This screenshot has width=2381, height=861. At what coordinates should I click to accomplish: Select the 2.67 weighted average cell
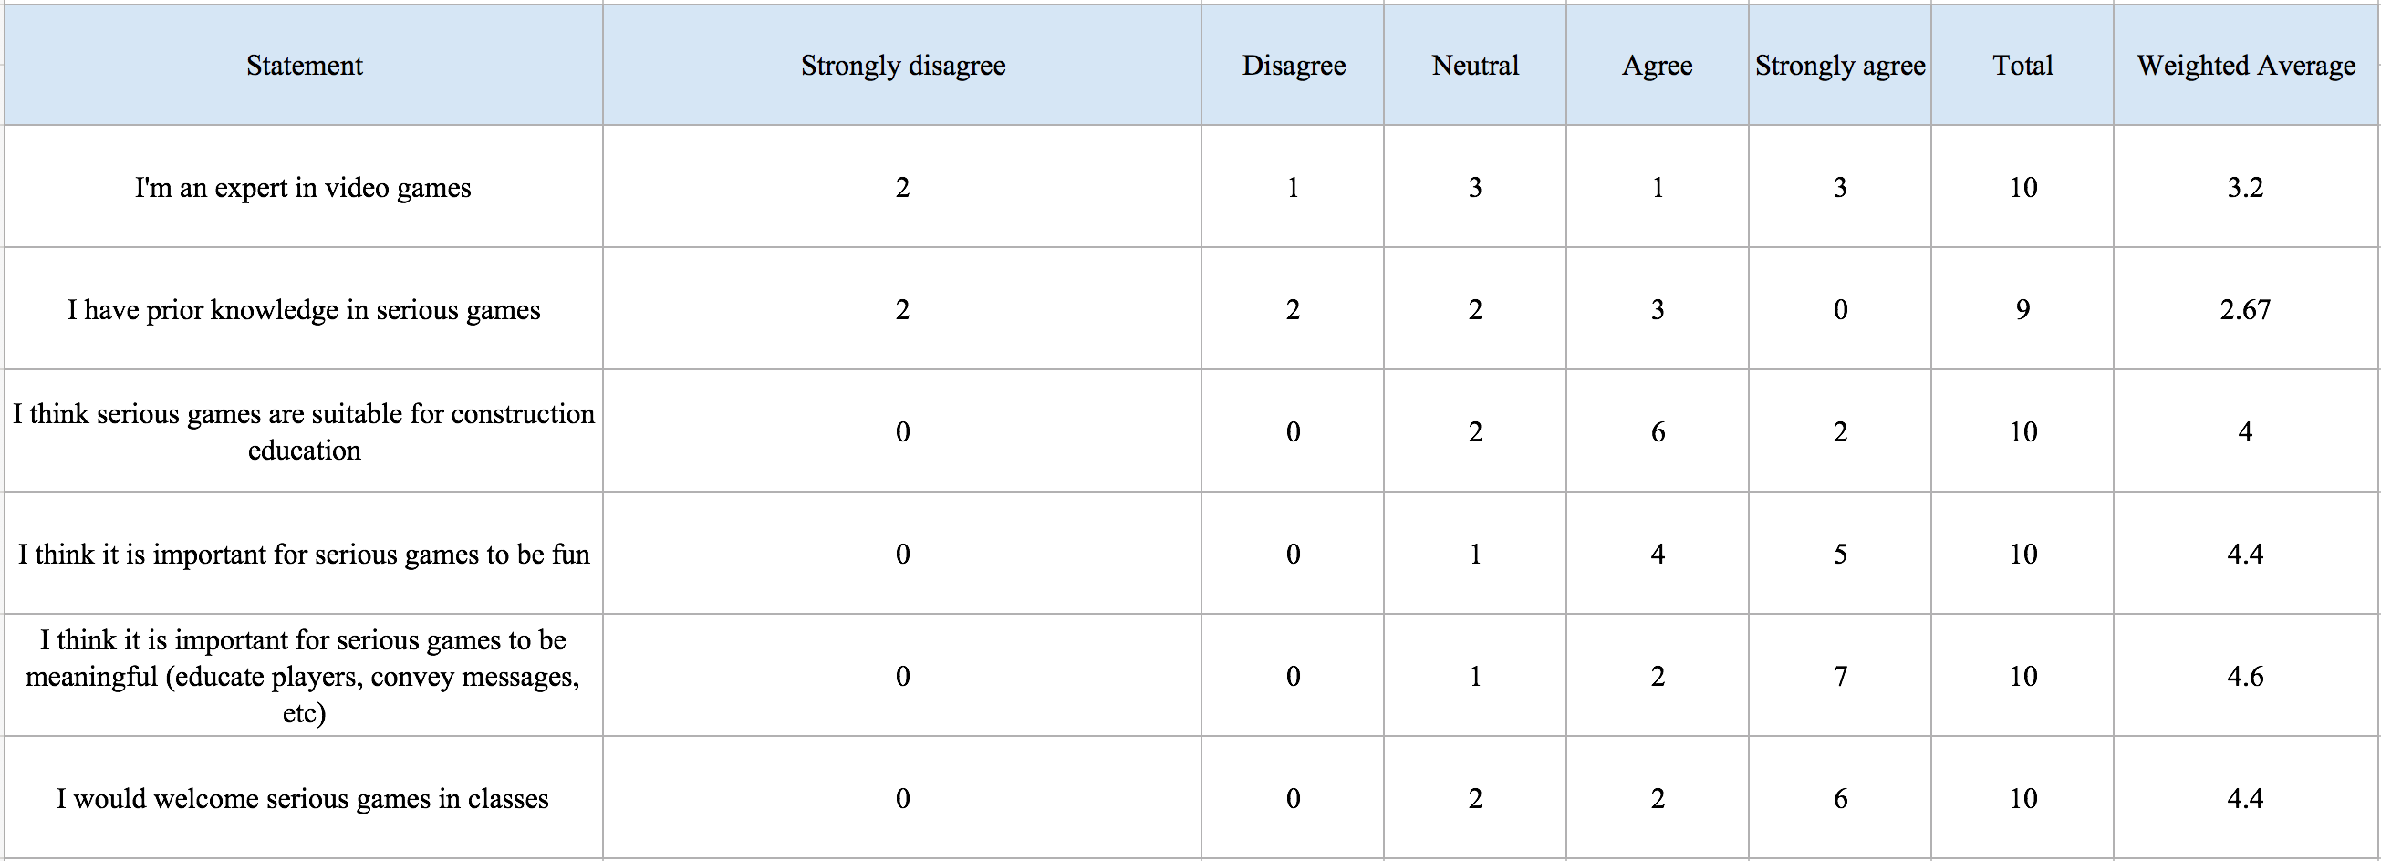tap(2246, 308)
